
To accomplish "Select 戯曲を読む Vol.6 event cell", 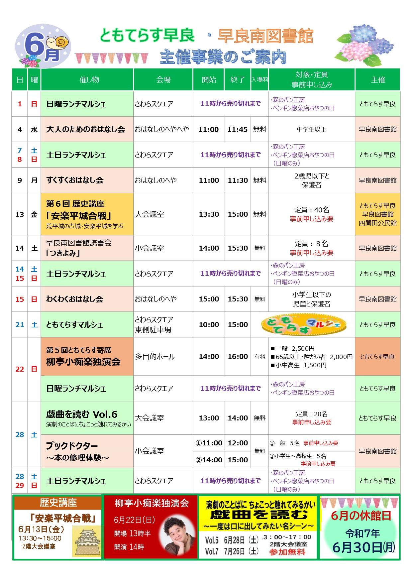I will pos(87,418).
